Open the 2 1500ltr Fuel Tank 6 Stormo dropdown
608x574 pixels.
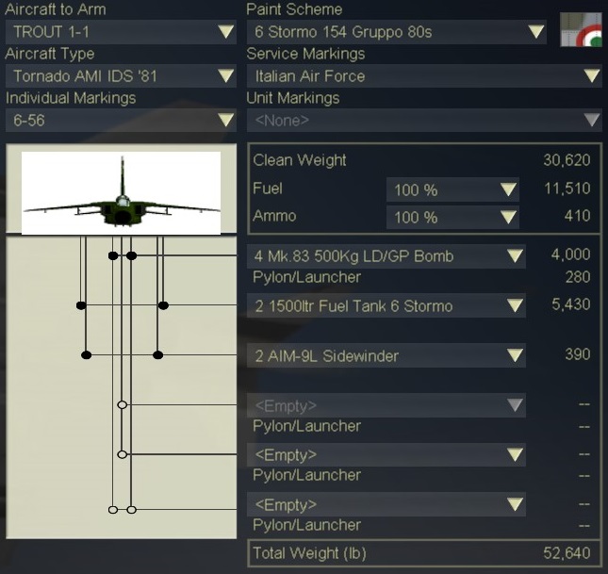click(x=386, y=305)
